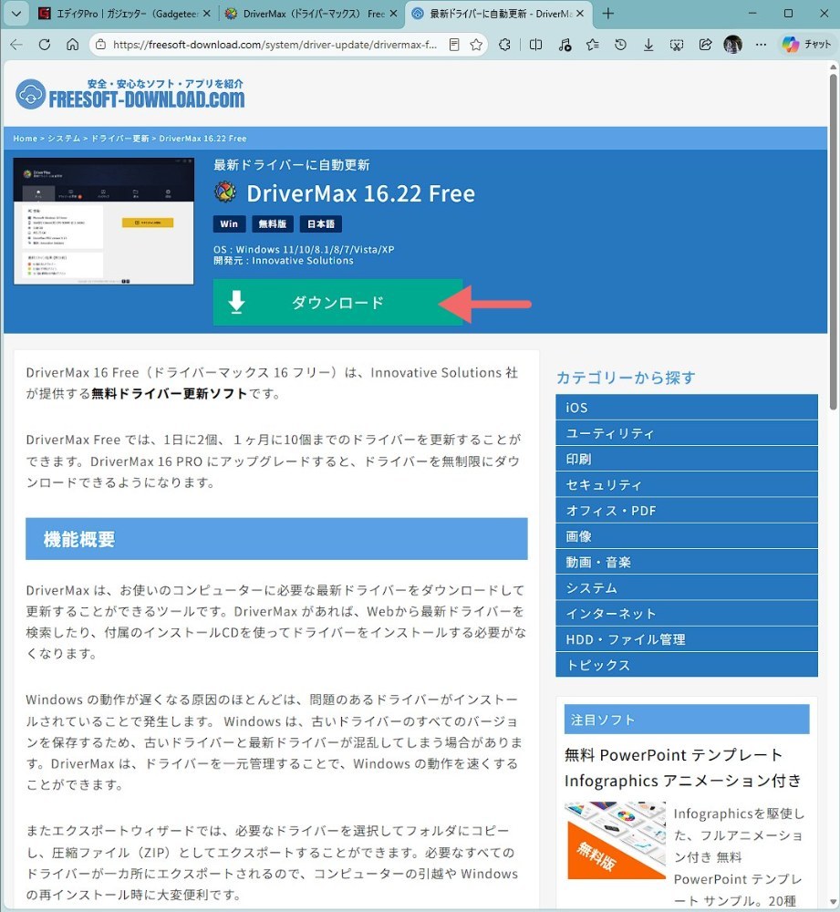Click the DriverMax colorful app icon

225,192
